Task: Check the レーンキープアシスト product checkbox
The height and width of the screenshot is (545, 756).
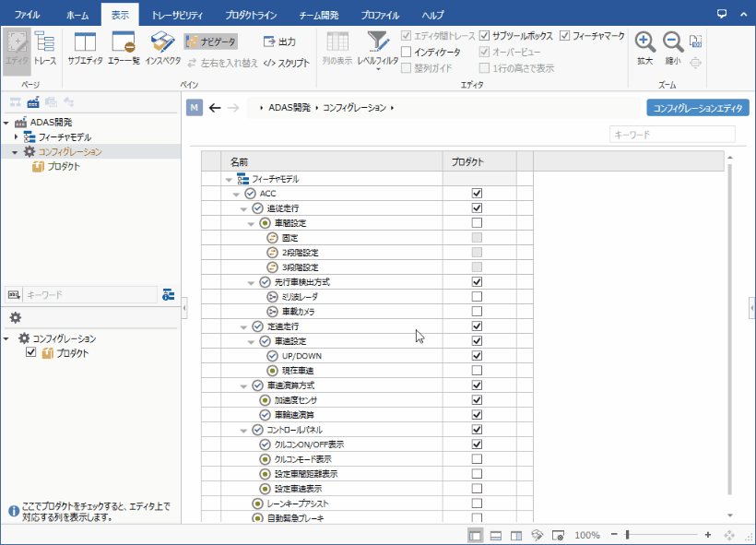Action: coord(477,504)
